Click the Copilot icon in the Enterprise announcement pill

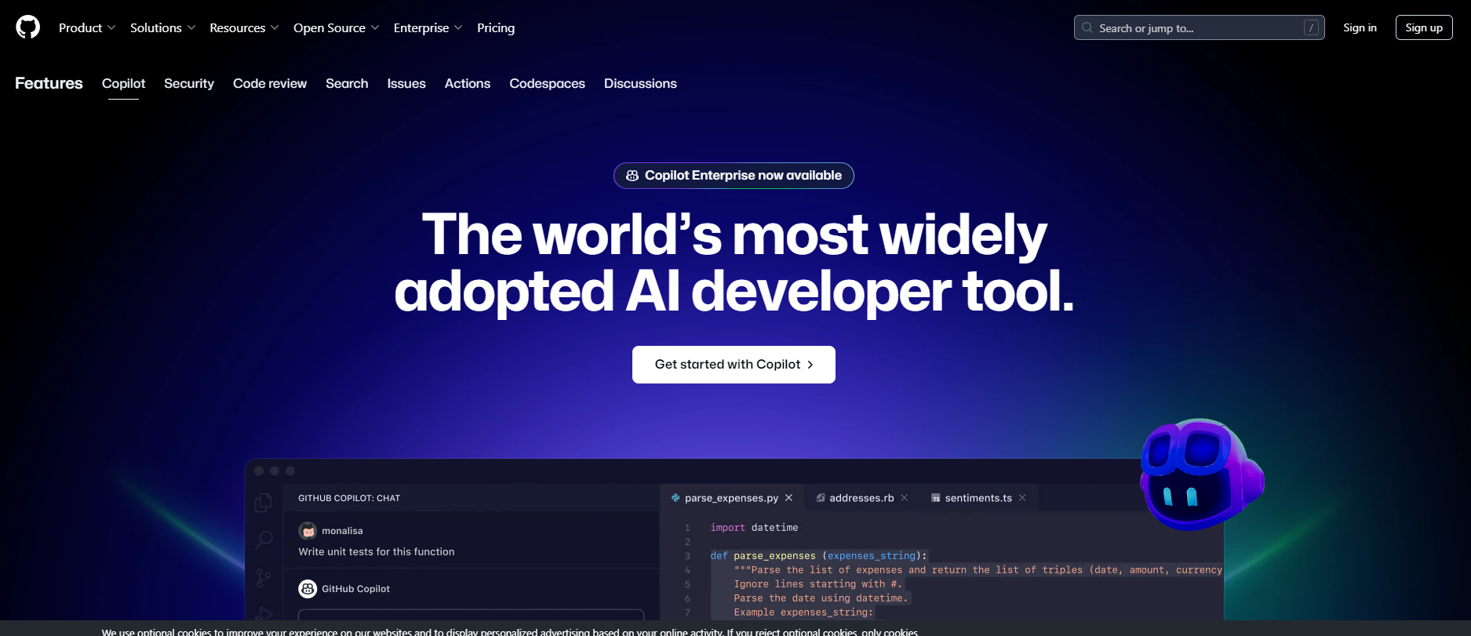pyautogui.click(x=632, y=176)
